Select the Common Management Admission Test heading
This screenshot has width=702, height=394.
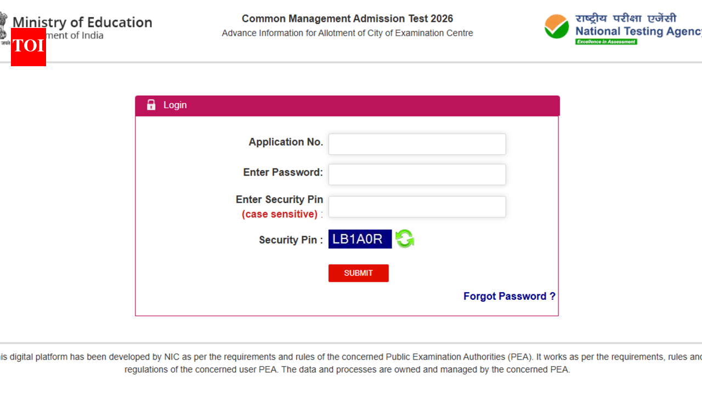click(347, 18)
